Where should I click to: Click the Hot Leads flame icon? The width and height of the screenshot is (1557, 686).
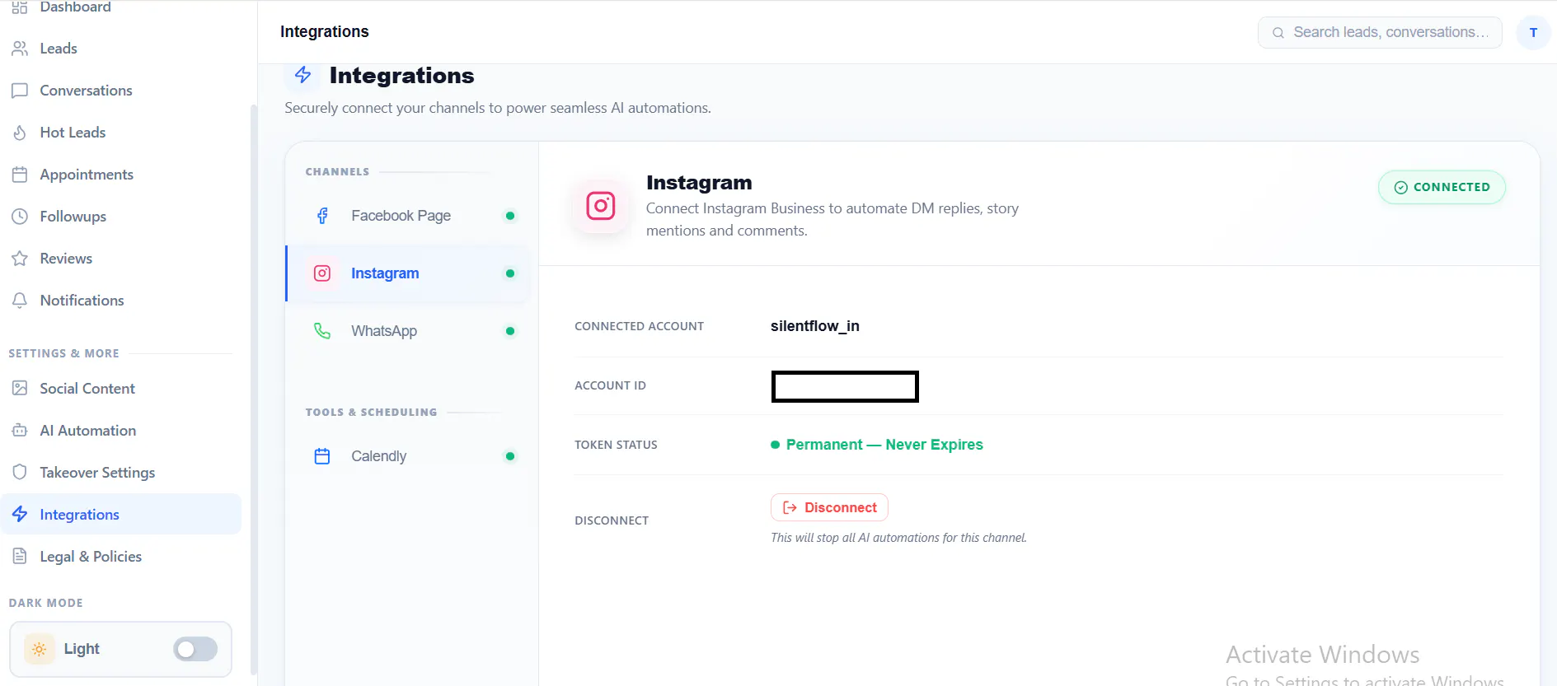20,133
